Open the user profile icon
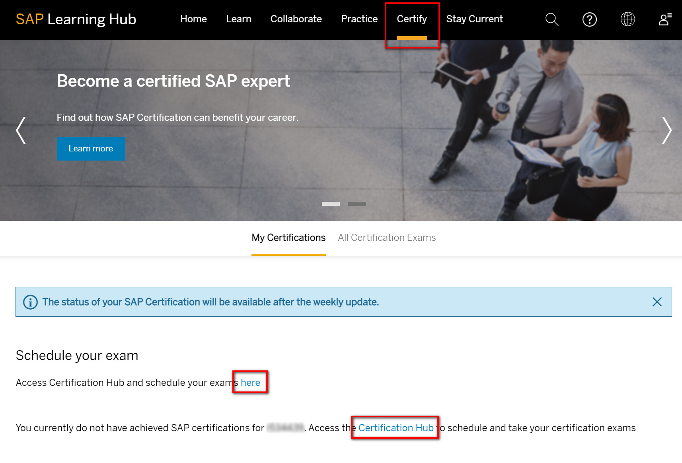The height and width of the screenshot is (463, 682). pyautogui.click(x=665, y=19)
